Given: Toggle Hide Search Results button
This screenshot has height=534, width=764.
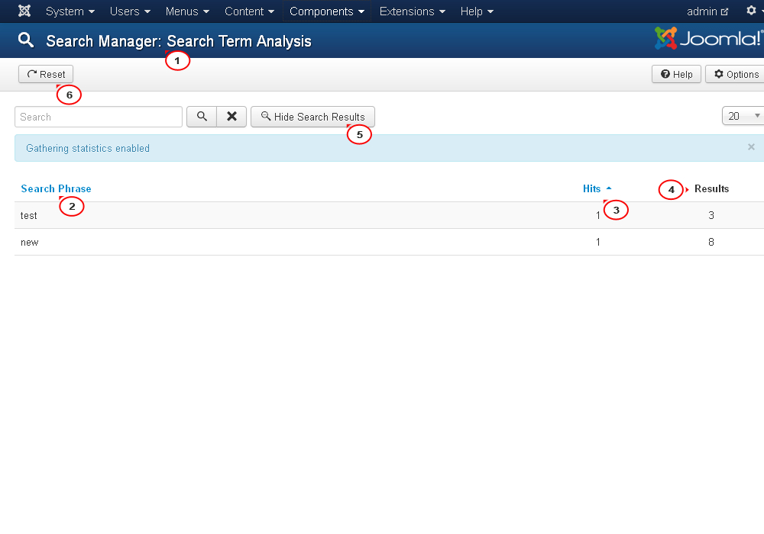Looking at the screenshot, I should (x=312, y=117).
